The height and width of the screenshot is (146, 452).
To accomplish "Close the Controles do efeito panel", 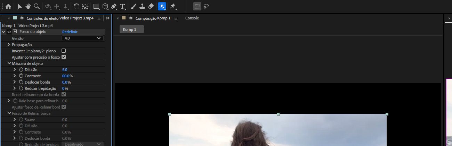I will 9,18.
